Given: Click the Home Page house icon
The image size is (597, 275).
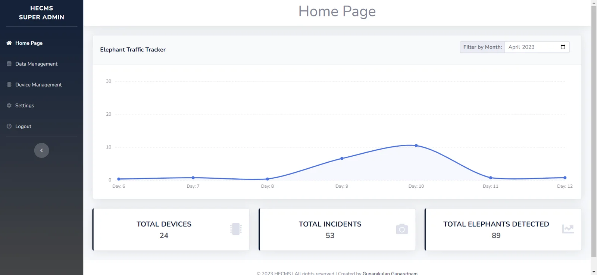Looking at the screenshot, I should [x=9, y=43].
